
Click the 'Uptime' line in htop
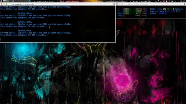(158, 13)
